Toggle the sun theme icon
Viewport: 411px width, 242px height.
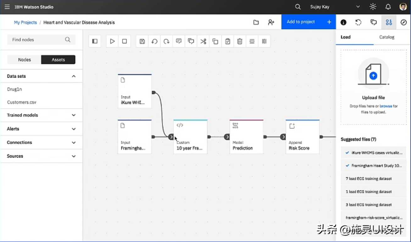tap(373, 7)
